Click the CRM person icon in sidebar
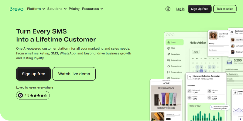243x121 pixels. [x=169, y=48]
